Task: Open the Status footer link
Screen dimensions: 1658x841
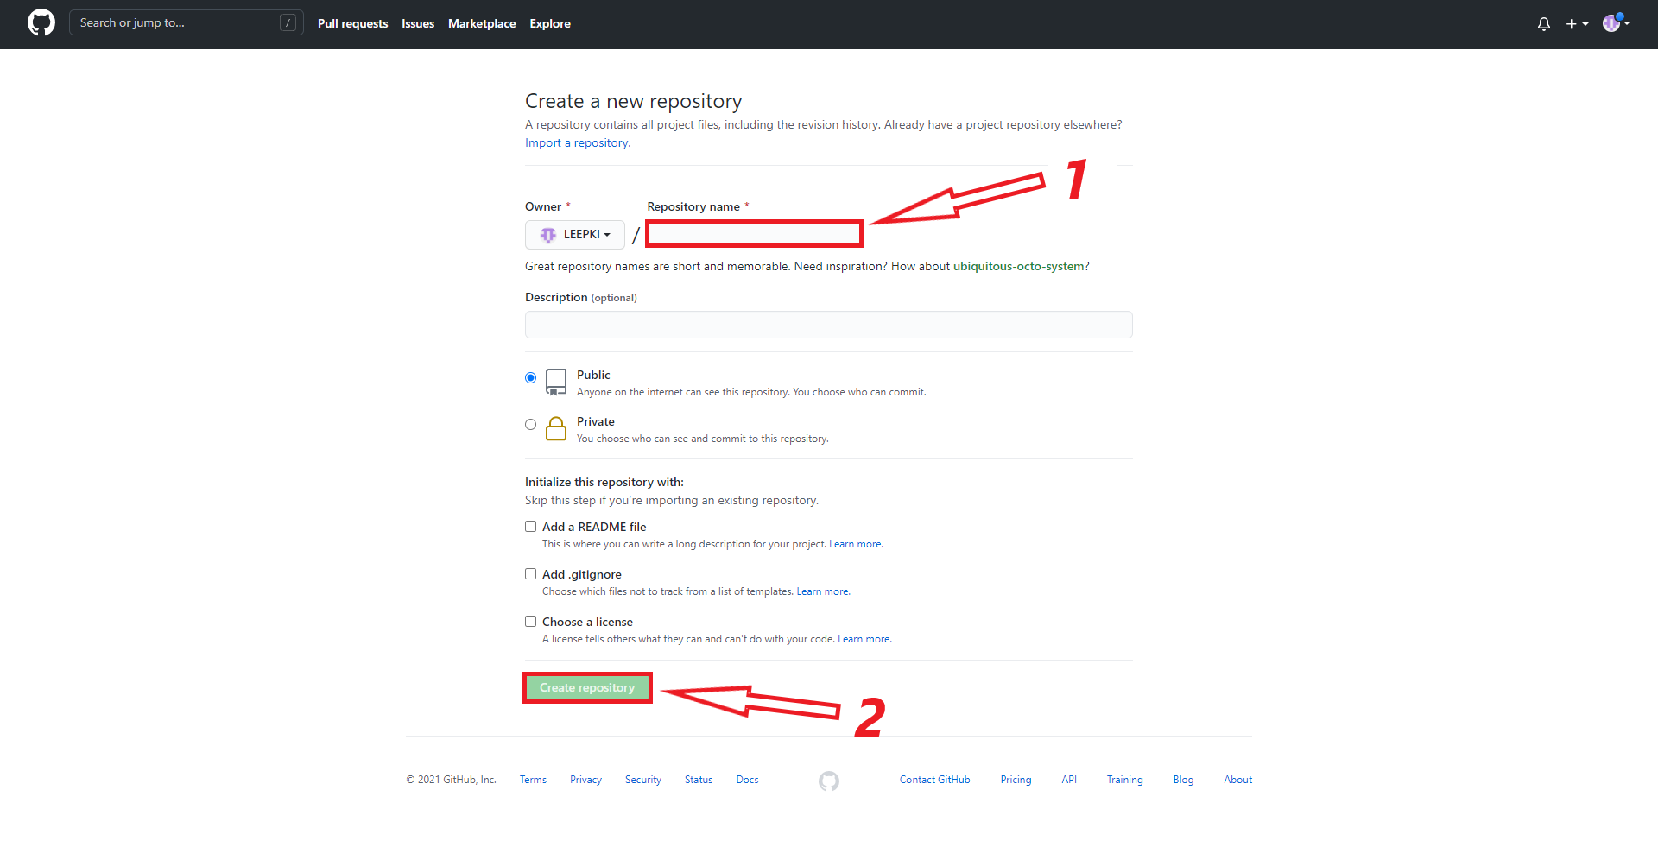Action: point(699,781)
